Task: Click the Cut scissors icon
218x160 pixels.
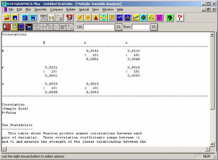Action: coord(43,18)
